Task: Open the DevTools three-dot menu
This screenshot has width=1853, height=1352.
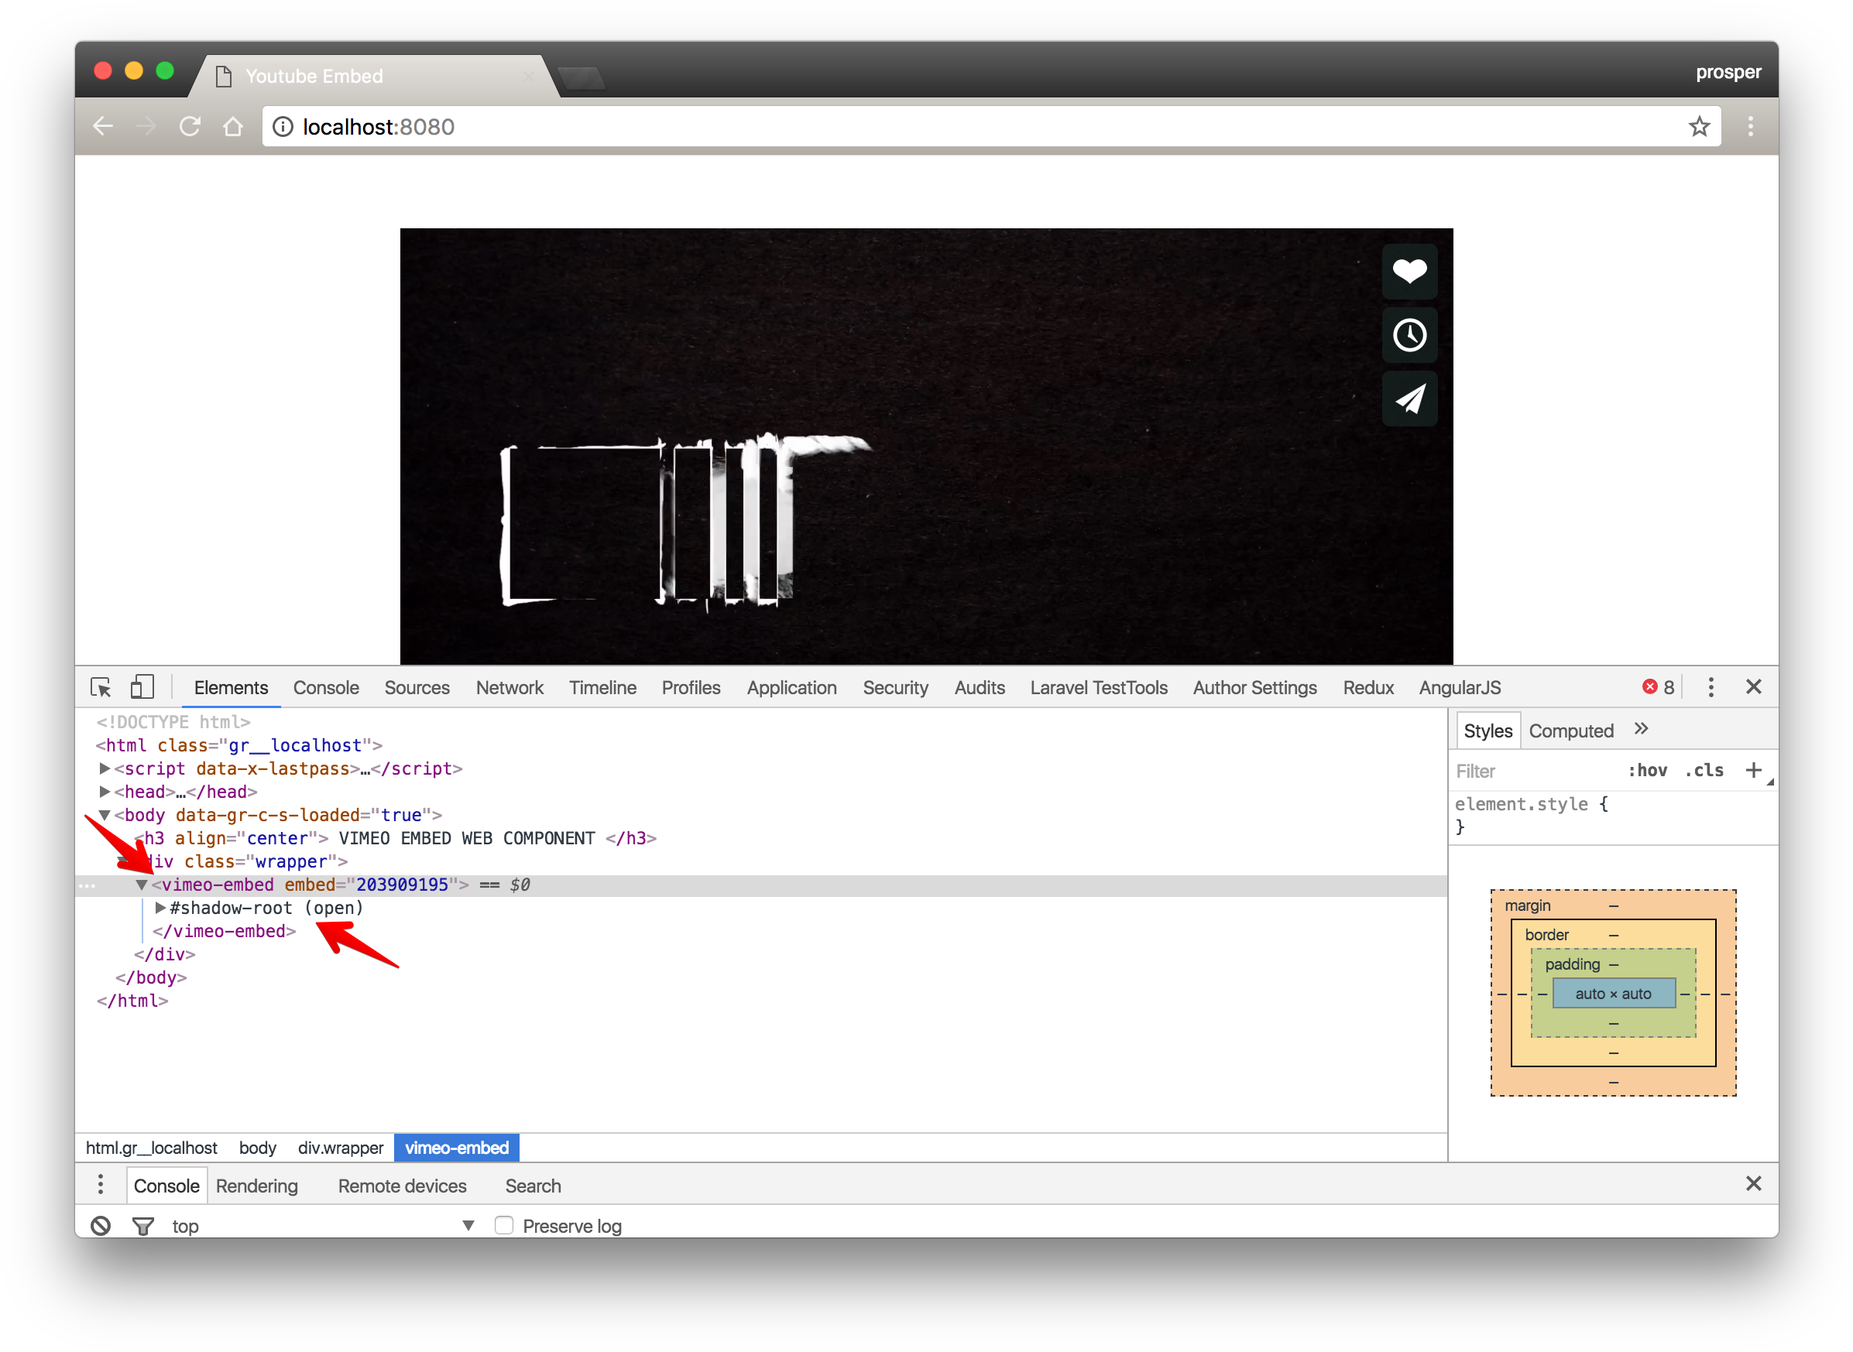Action: pyautogui.click(x=1711, y=686)
